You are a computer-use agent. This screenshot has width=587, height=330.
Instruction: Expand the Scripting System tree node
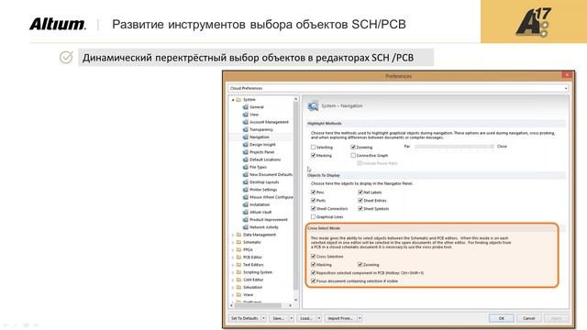click(x=233, y=272)
